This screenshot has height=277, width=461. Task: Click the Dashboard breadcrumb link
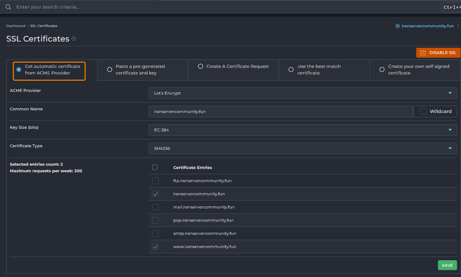[16, 26]
